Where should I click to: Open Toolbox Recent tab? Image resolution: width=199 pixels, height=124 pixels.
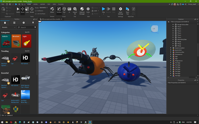(24, 23)
